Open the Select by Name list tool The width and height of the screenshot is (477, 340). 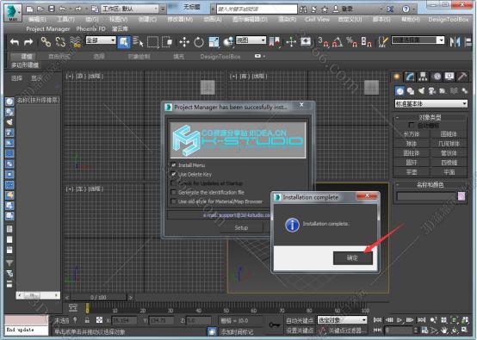click(x=138, y=41)
